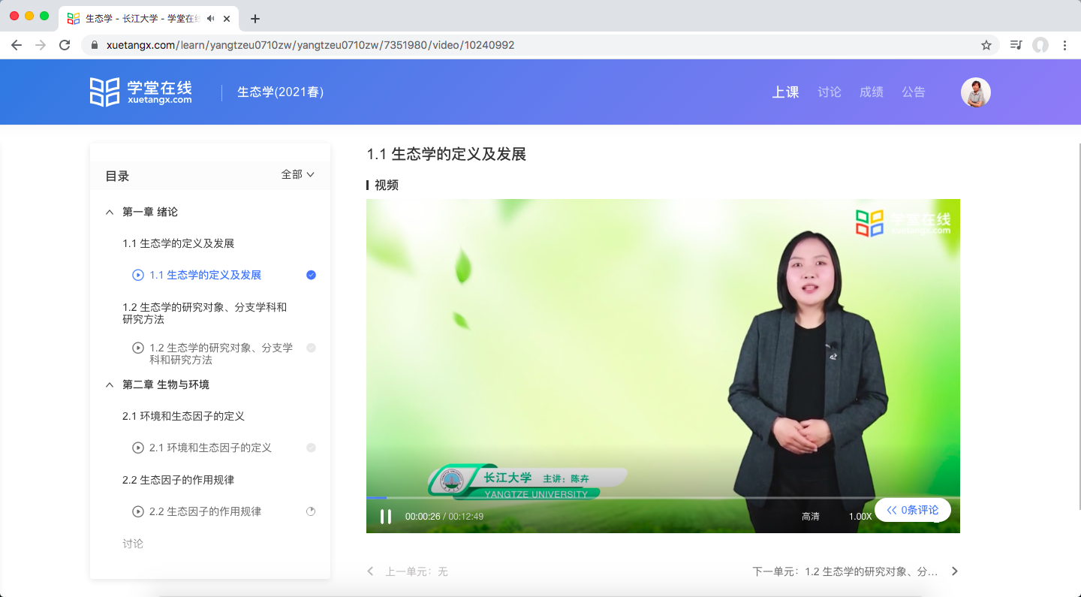Switch to the 上课 tab
The width and height of the screenshot is (1081, 597).
(x=785, y=92)
